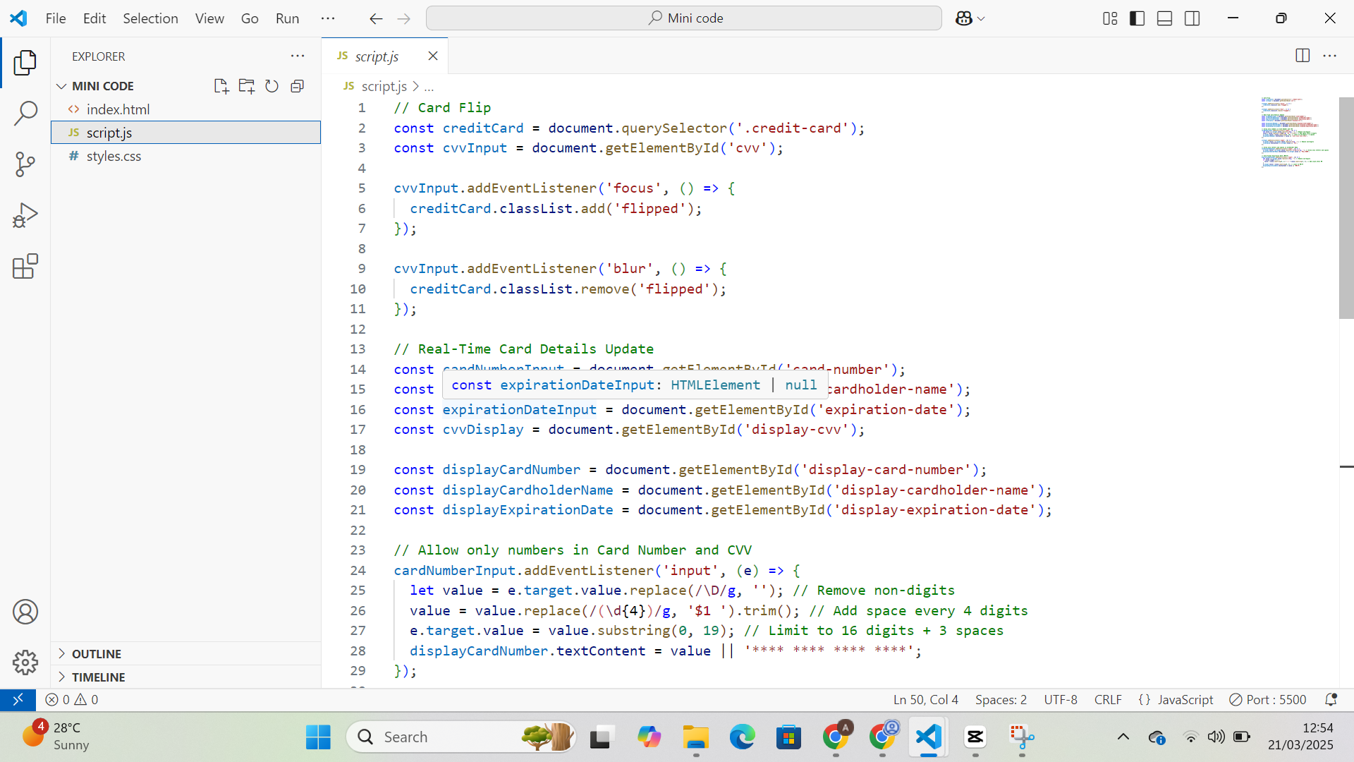Open the Extensions view

[x=25, y=266]
